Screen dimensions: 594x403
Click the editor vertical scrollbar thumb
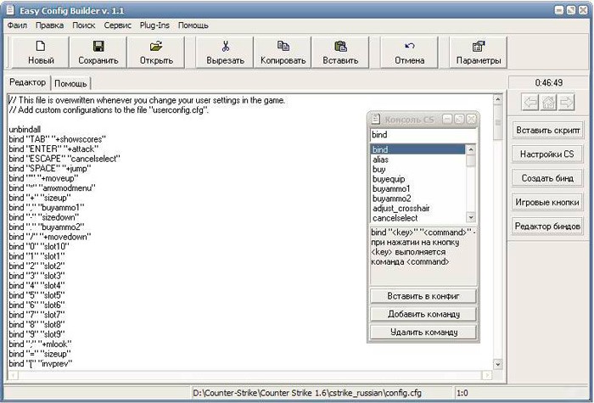[x=498, y=122]
